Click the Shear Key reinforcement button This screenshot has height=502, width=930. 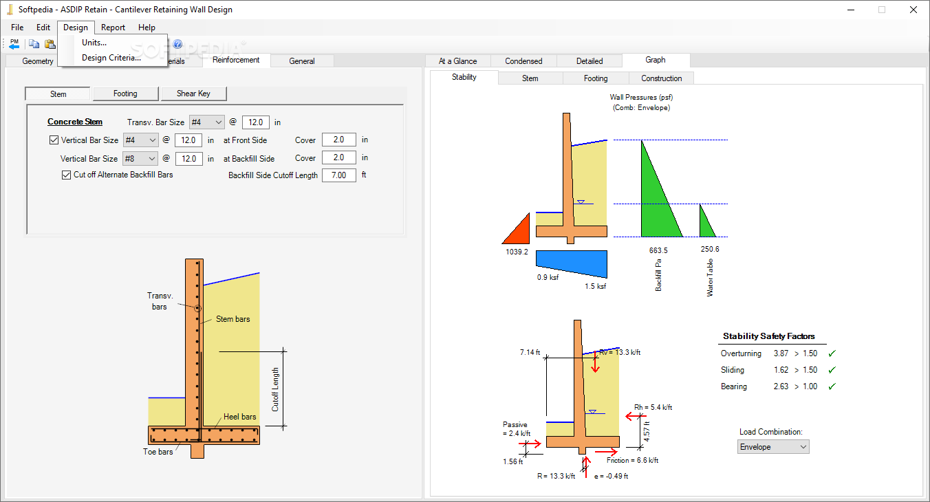pos(193,94)
